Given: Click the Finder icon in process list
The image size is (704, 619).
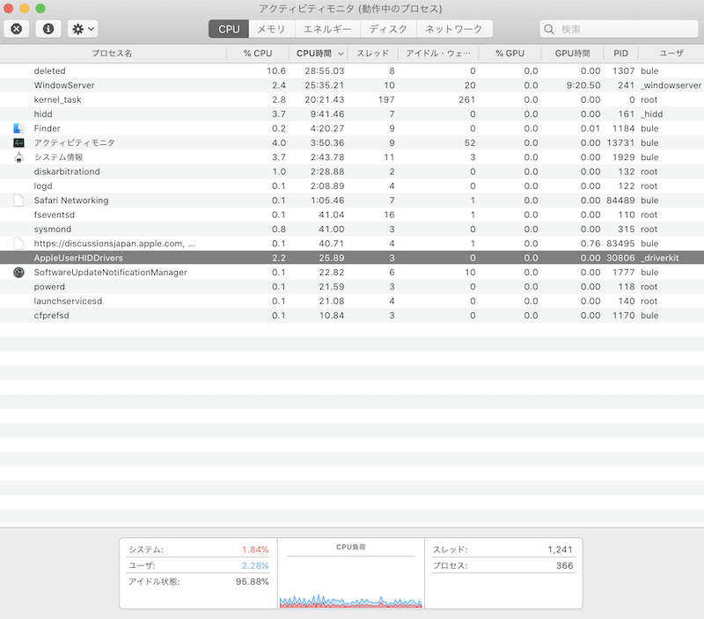Looking at the screenshot, I should pyautogui.click(x=18, y=128).
